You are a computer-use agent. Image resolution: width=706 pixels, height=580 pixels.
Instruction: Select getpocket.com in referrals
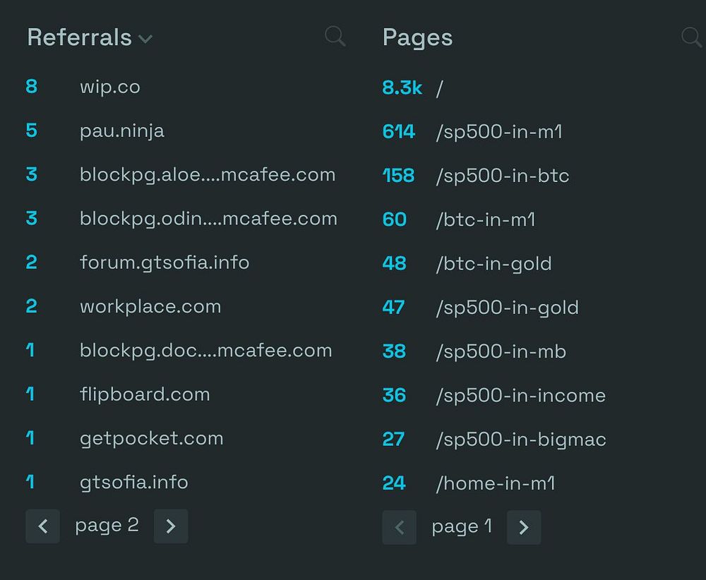click(x=151, y=438)
